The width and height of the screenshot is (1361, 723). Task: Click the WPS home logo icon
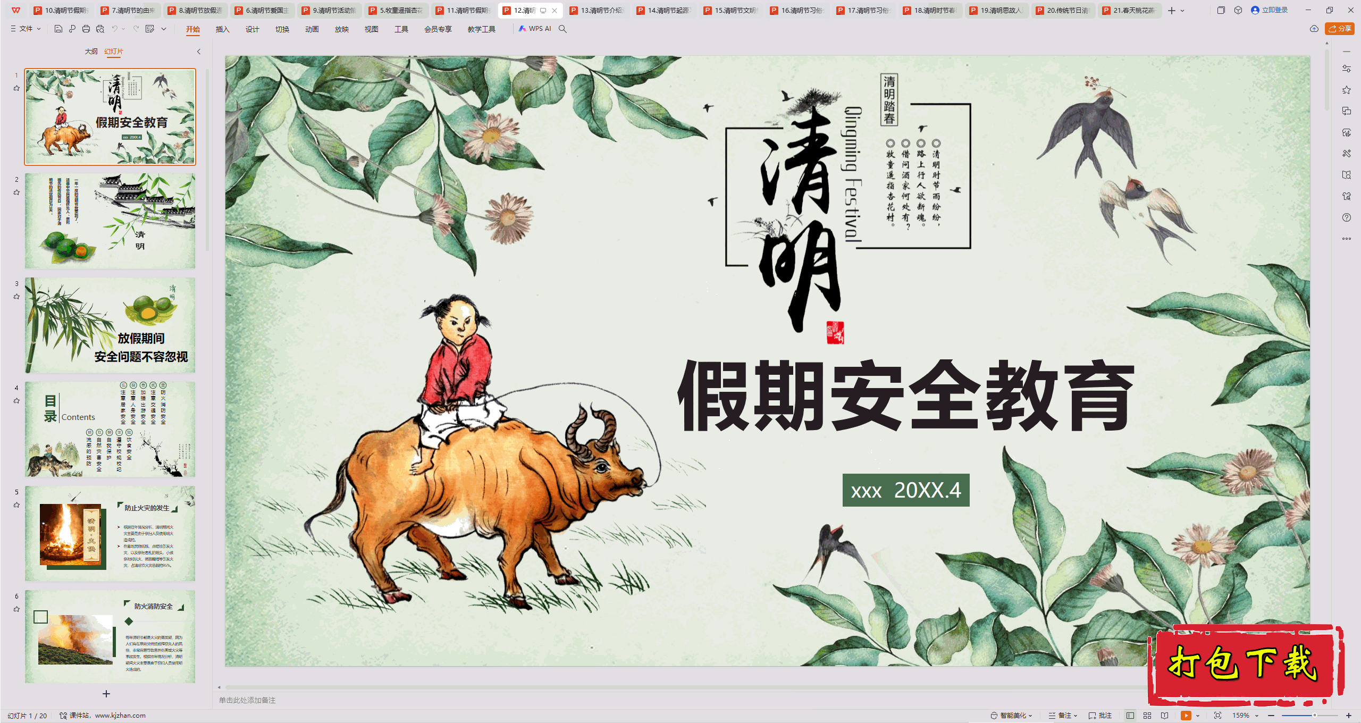pos(16,10)
